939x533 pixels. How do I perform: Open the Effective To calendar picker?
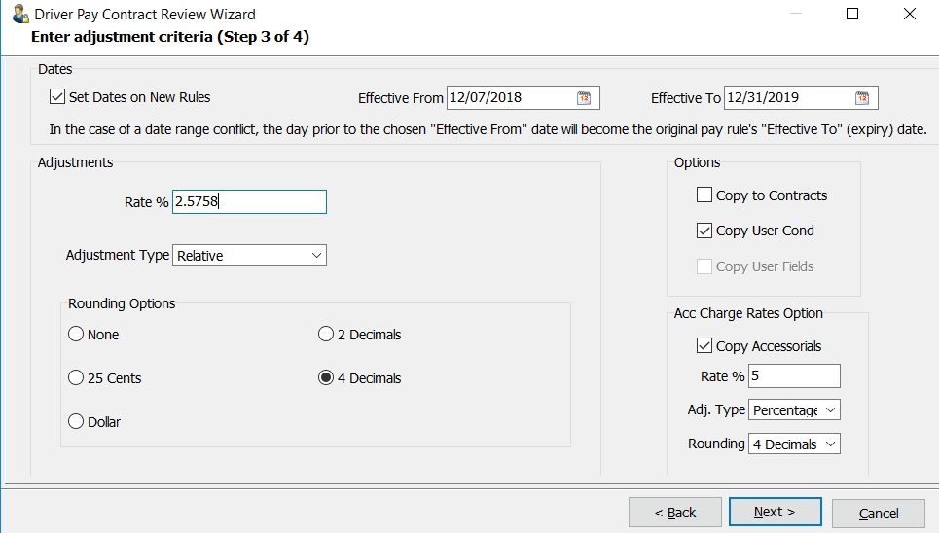click(x=862, y=97)
